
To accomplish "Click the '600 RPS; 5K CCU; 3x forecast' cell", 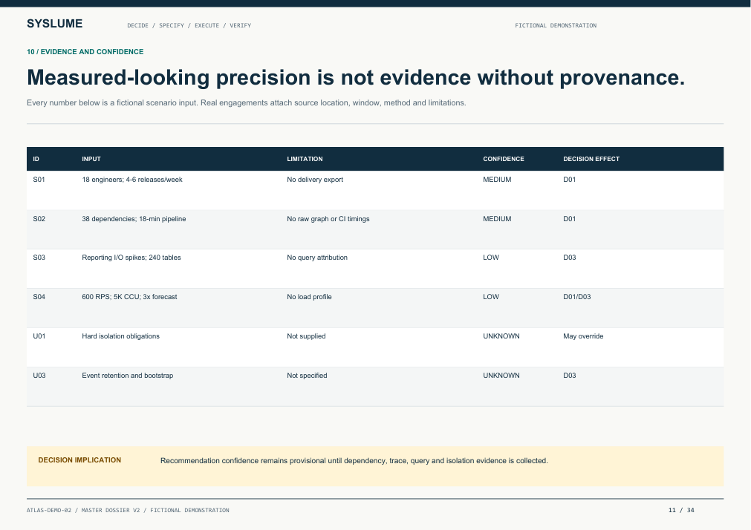I will pyautogui.click(x=129, y=297).
